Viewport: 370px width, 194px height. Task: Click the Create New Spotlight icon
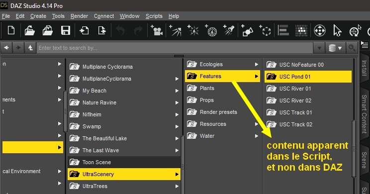click(229, 30)
